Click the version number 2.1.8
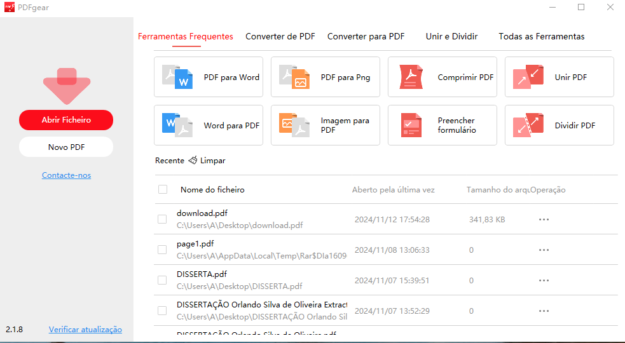The height and width of the screenshot is (343, 625). pos(15,330)
